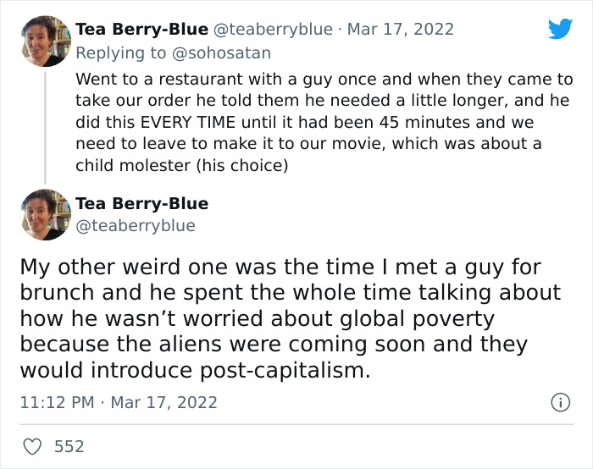Image resolution: width=593 pixels, height=469 pixels.
Task: Open the 11:12 PM · Mar 17, 2022 timestamp
Action: 119,403
